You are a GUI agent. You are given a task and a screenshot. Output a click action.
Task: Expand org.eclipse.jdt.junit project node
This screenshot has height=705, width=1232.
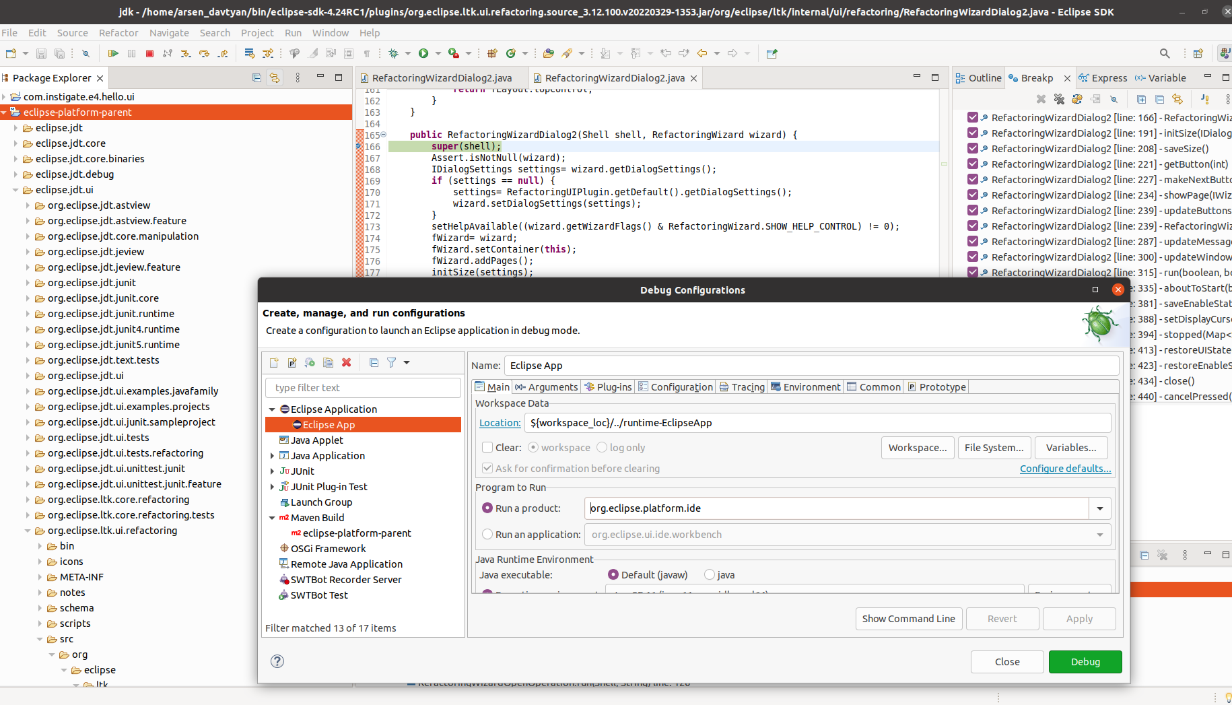coord(28,283)
